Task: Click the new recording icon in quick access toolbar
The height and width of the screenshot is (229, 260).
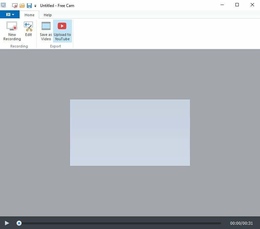Action: pyautogui.click(x=15, y=5)
